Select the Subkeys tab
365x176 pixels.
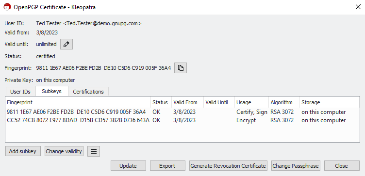51,91
